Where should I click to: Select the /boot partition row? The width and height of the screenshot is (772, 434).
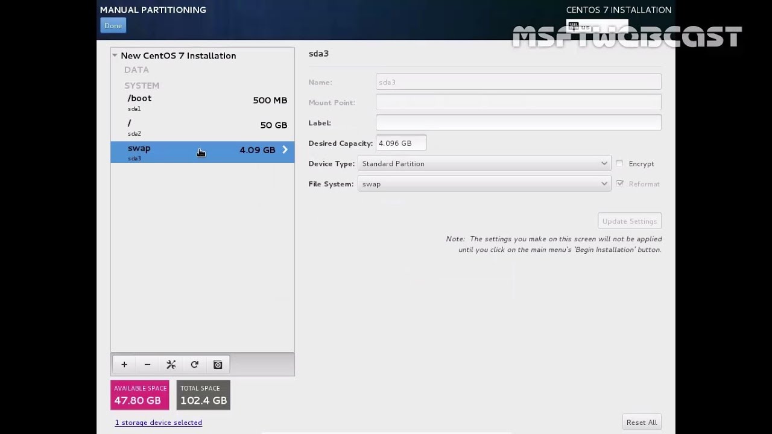[203, 102]
